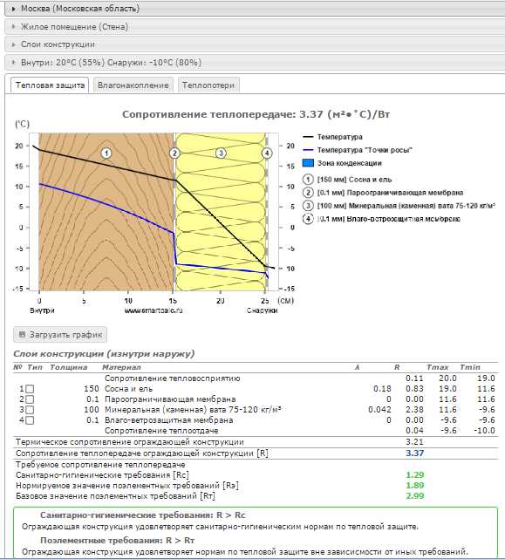Click the www.smartcalc.ru label under chart

pos(154,310)
